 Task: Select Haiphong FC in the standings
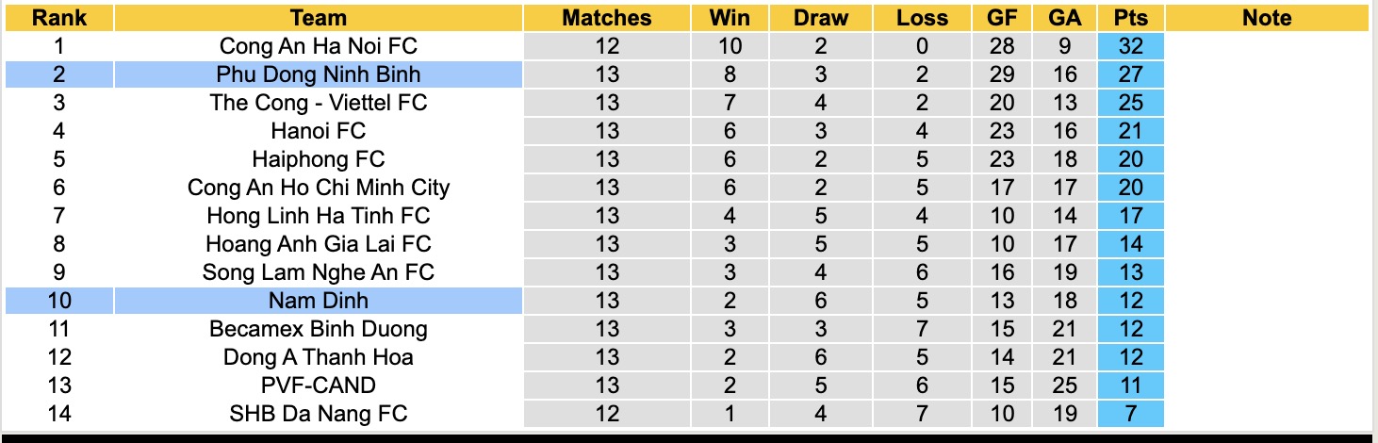point(318,159)
